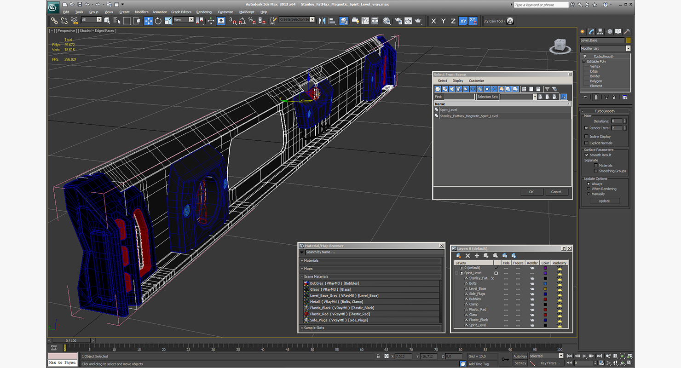Click color swatch of 0 (default) layer
The image size is (681, 368).
tap(545, 268)
